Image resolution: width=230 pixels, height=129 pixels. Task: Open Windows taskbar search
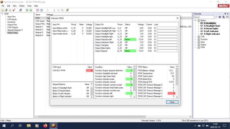click(12, 126)
